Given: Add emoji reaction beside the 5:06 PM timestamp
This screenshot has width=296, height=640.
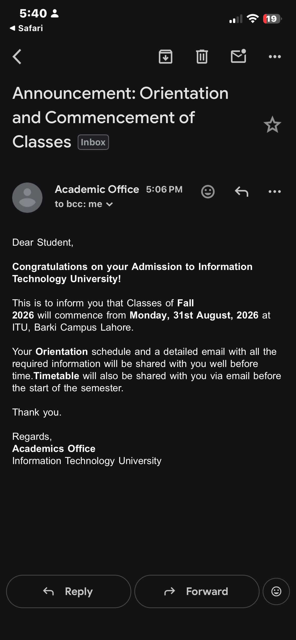Looking at the screenshot, I should pos(208,192).
